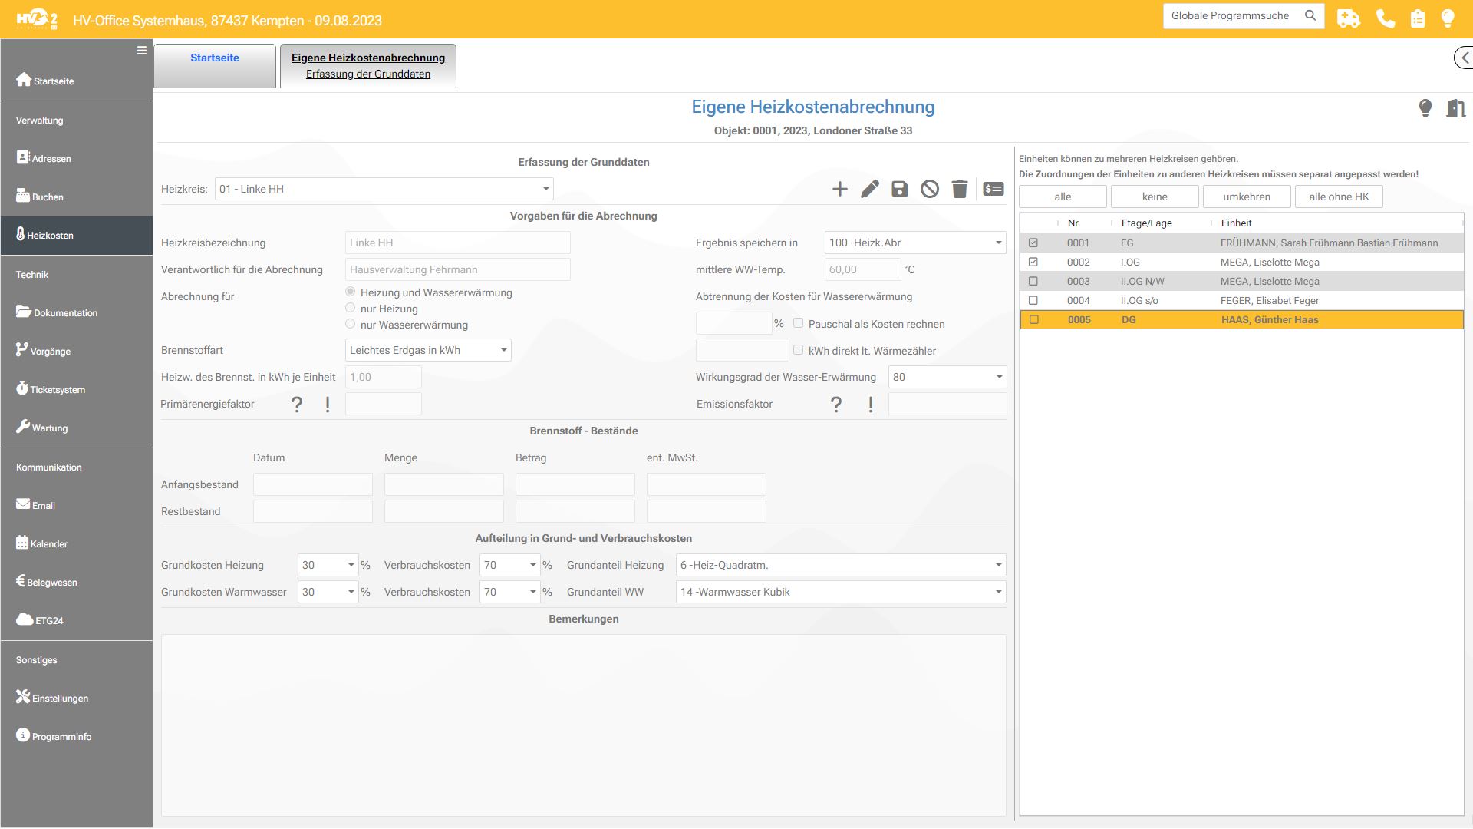Screen dimensions: 1473x829
Task: Click the clipboard icon in header
Action: click(1418, 18)
